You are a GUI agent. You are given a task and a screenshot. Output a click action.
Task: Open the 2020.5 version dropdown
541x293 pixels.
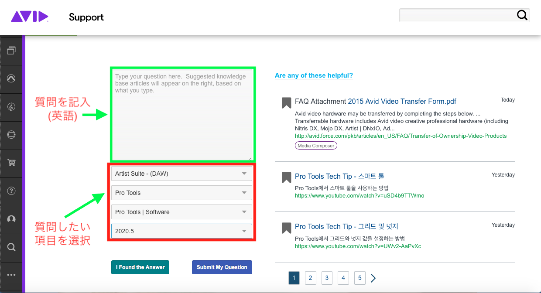click(x=181, y=231)
